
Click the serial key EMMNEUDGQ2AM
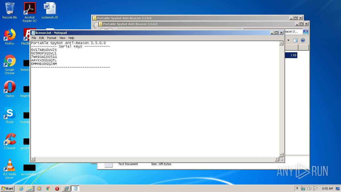[44, 64]
